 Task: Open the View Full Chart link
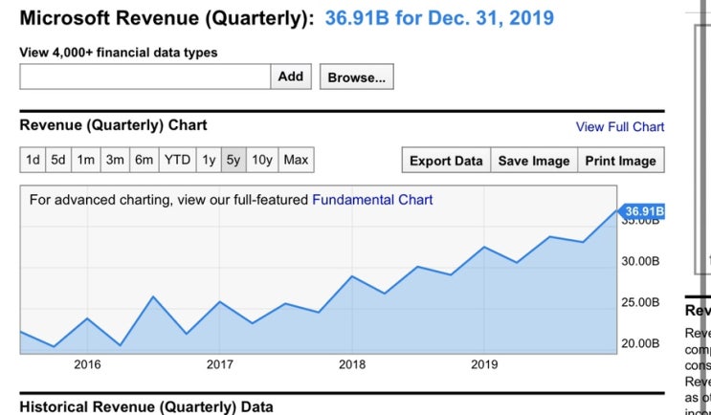click(620, 127)
